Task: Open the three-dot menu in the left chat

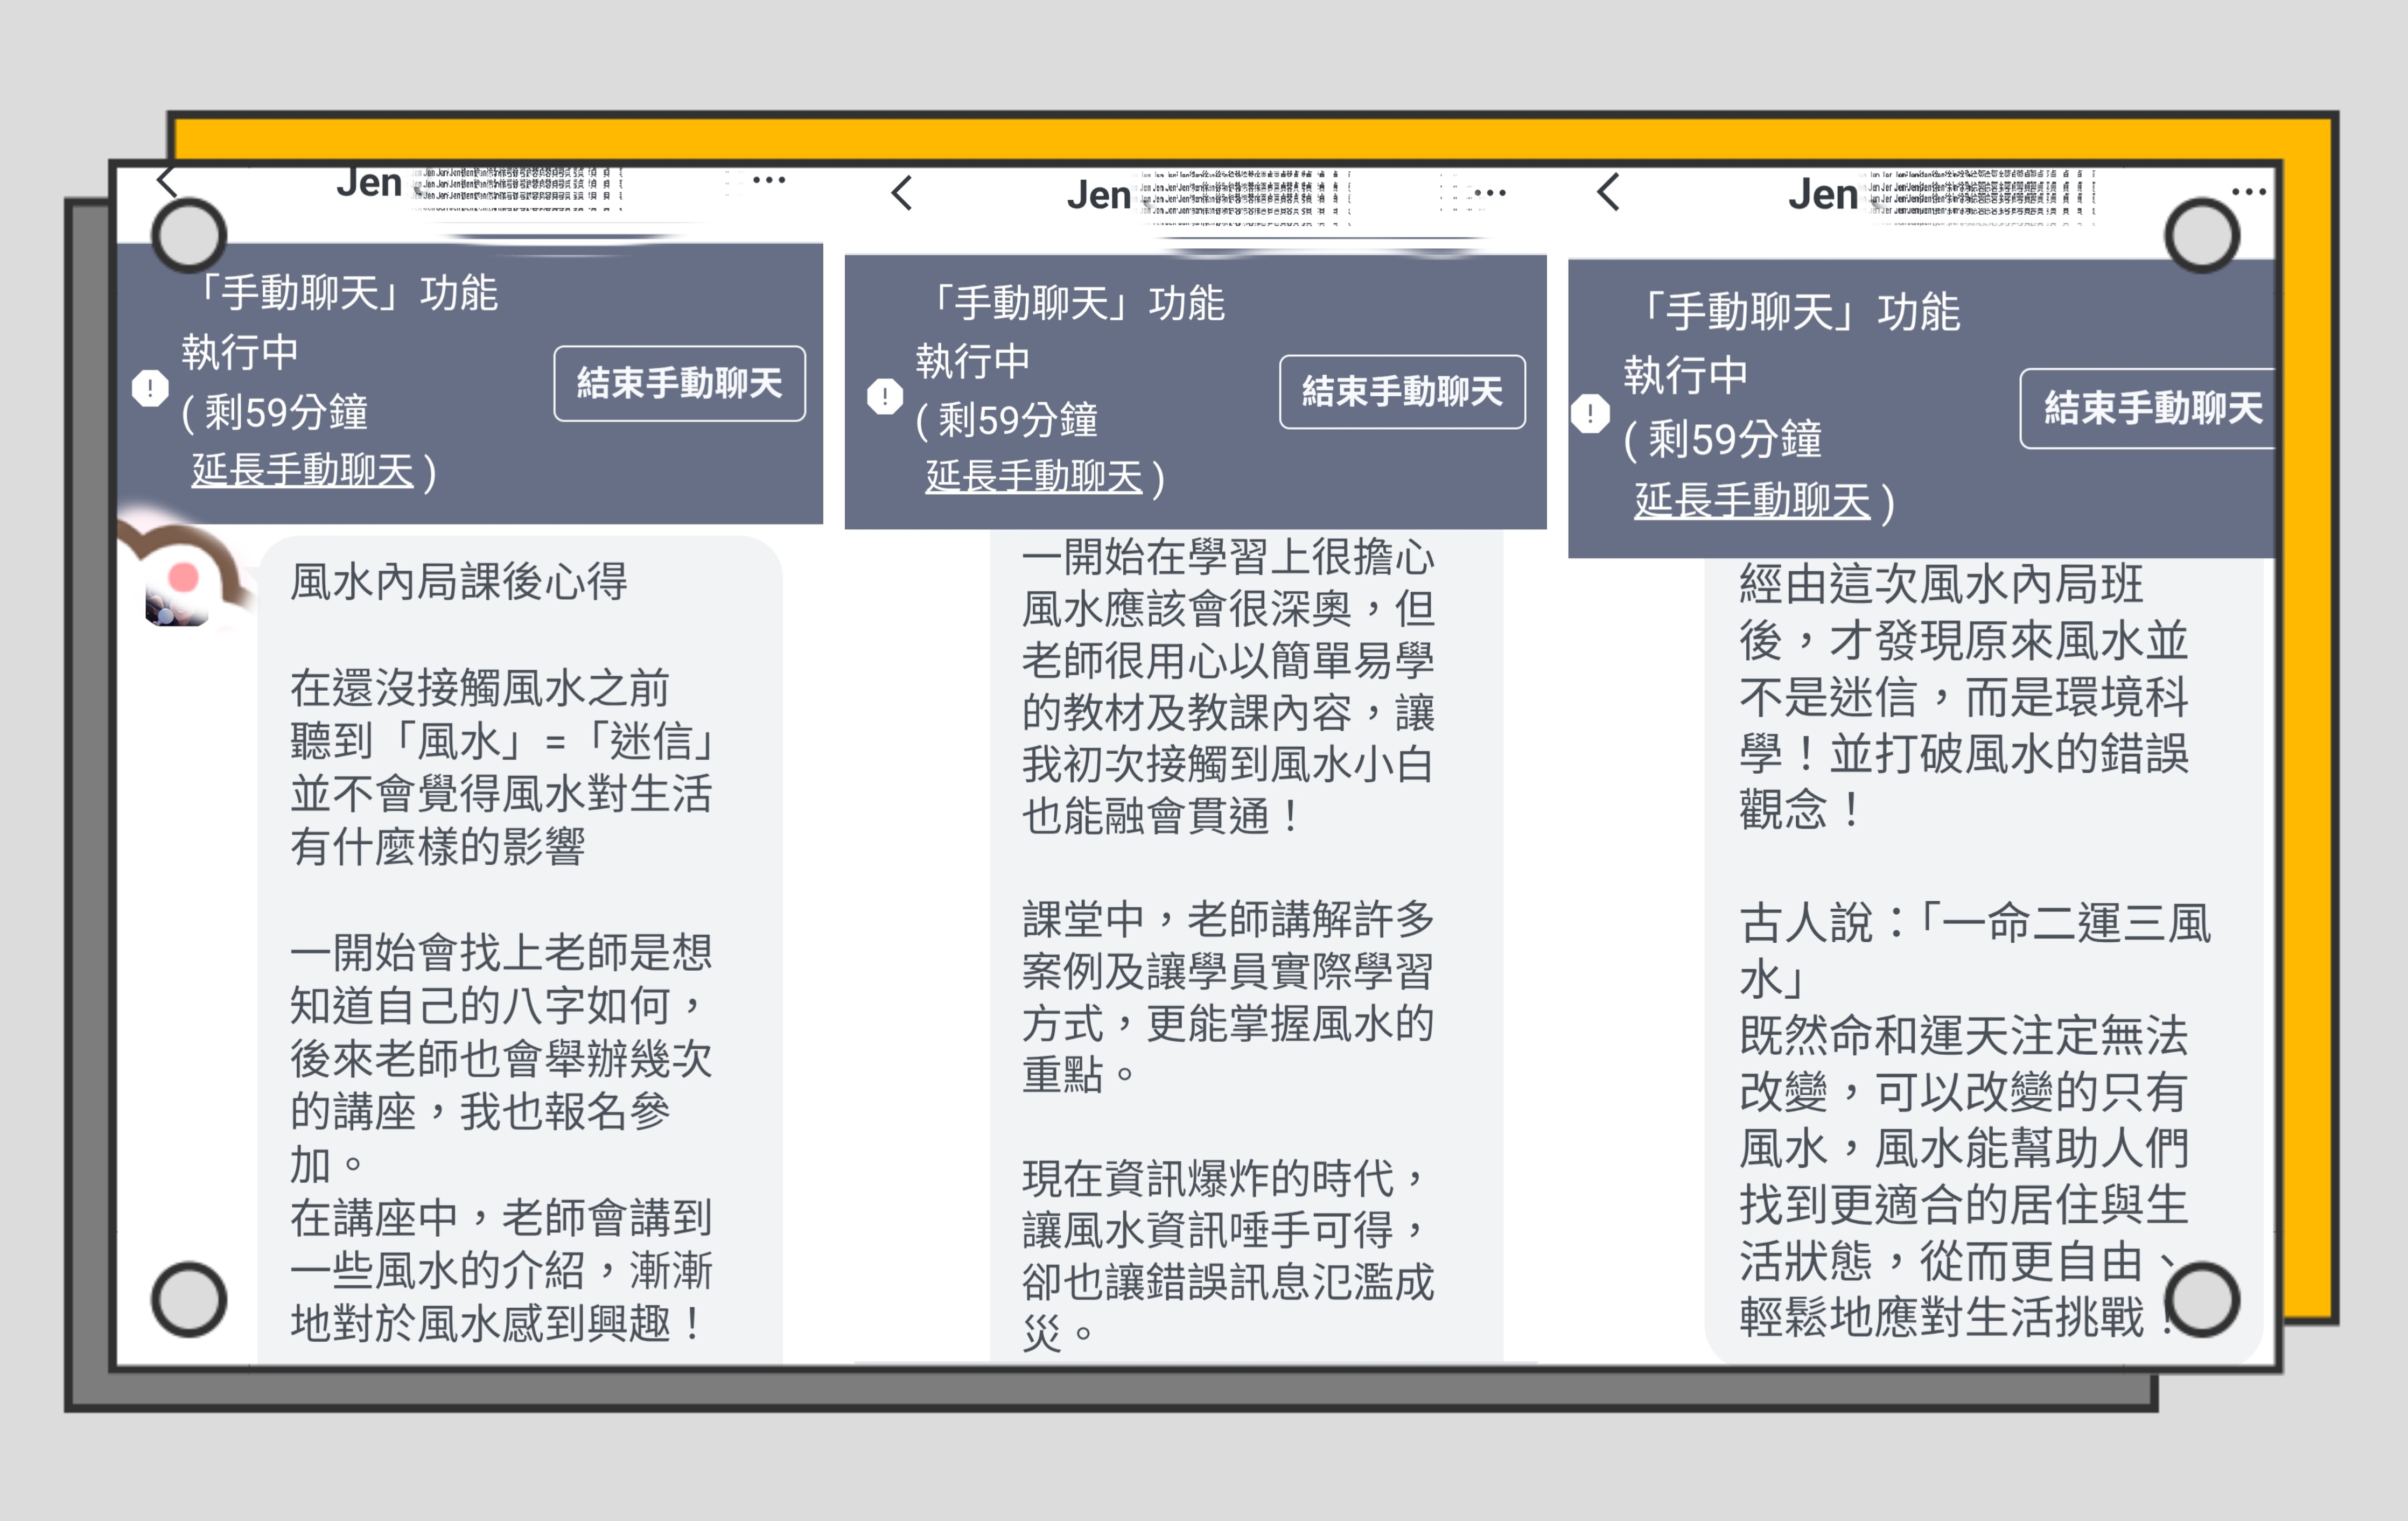Action: coord(768,180)
